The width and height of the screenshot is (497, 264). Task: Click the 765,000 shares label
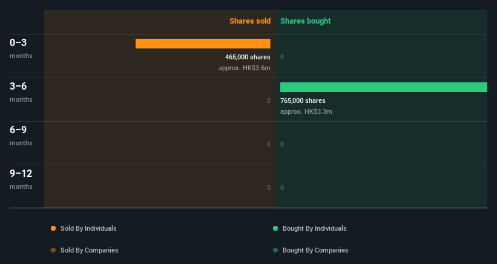[x=303, y=101]
